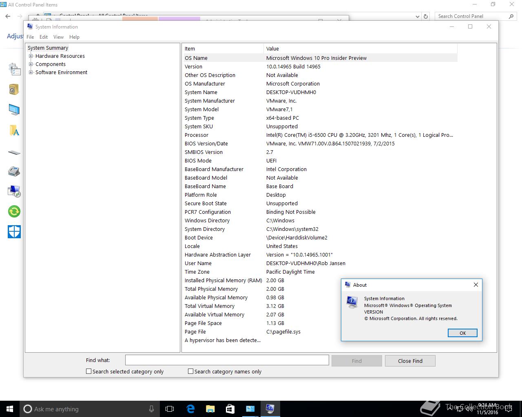This screenshot has width=522, height=417.
Task: Click the Fonts folder icon in Control Panel
Action: 14,130
